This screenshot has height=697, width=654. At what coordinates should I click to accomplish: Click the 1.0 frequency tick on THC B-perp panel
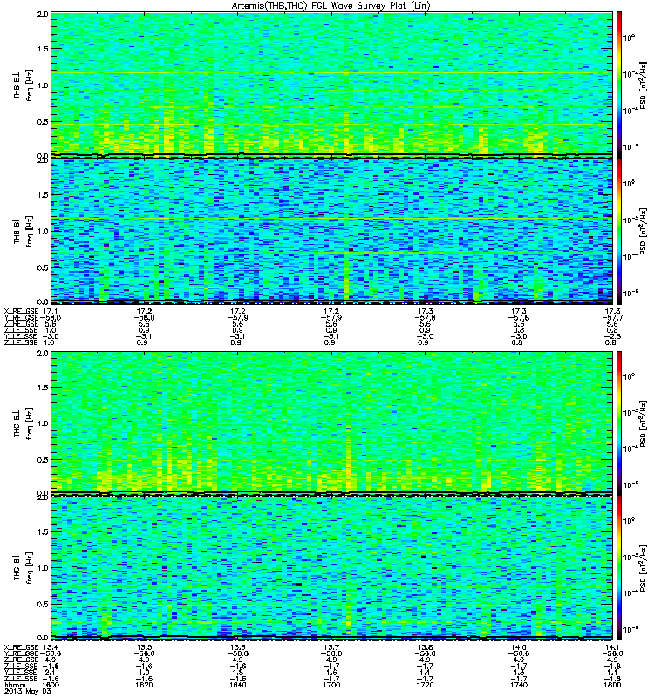(x=43, y=423)
